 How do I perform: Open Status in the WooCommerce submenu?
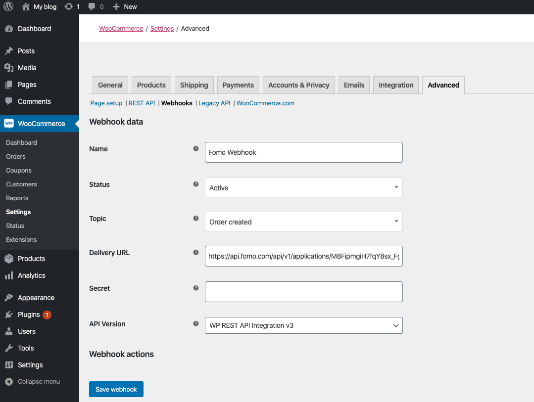(x=15, y=225)
